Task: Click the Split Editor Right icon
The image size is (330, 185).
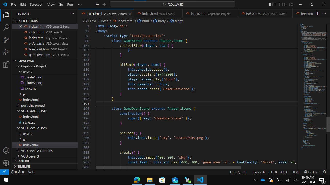Action: pyautogui.click(x=318, y=14)
